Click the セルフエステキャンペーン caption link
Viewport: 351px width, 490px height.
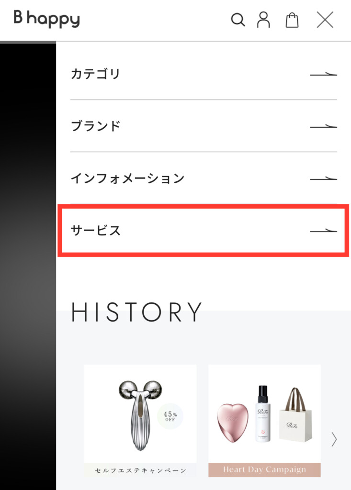(140, 470)
